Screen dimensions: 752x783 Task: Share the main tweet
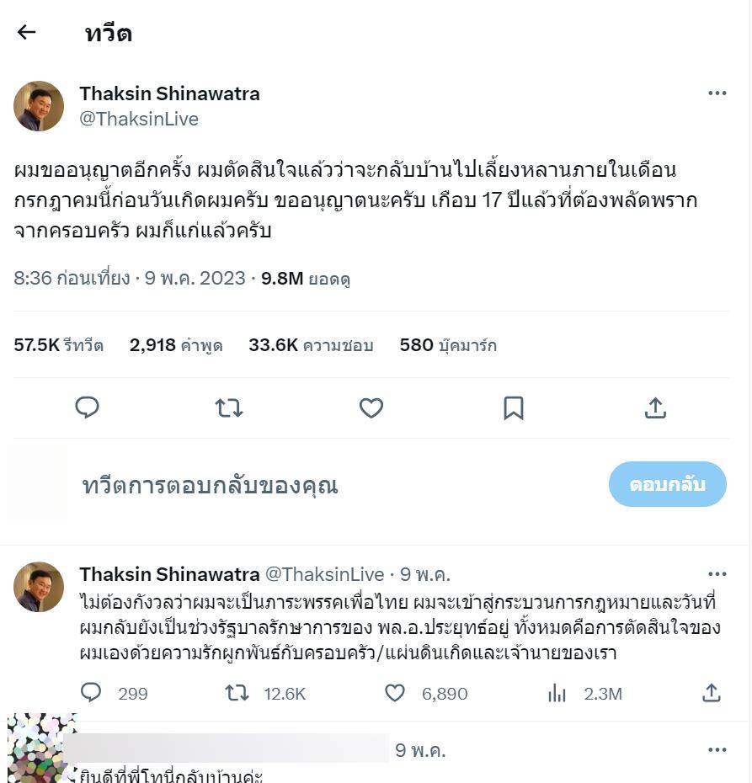pyautogui.click(x=655, y=408)
